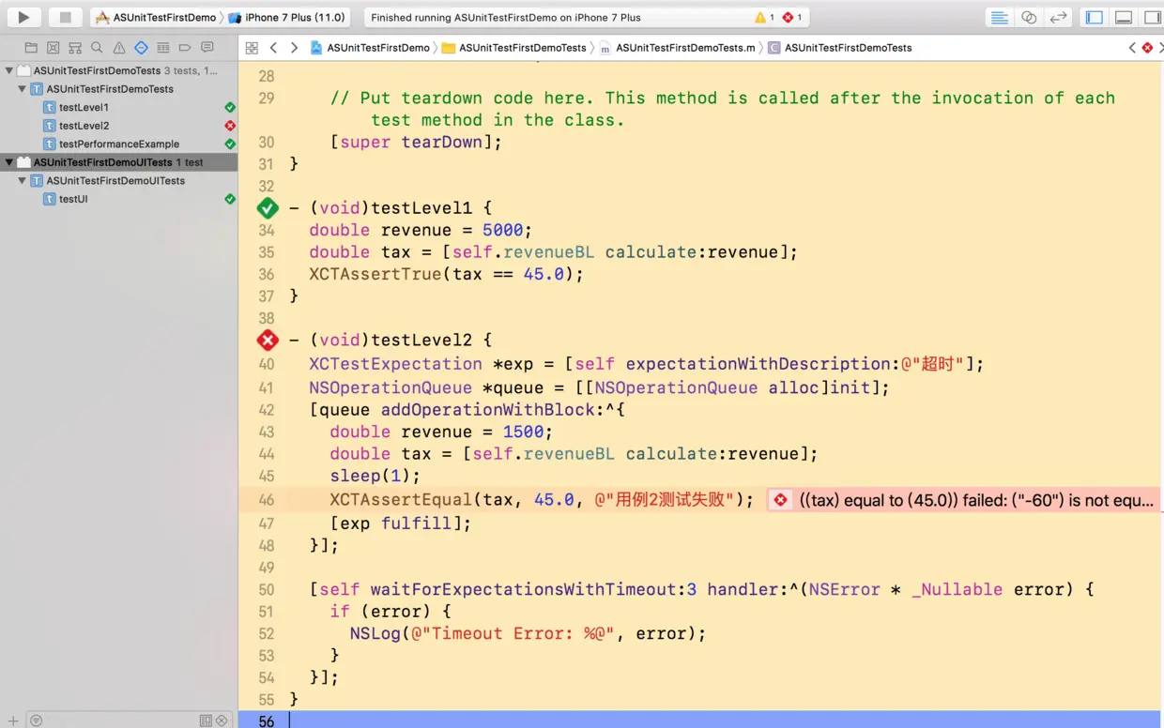Open the Debug navigator
The height and width of the screenshot is (728, 1164).
[x=163, y=48]
